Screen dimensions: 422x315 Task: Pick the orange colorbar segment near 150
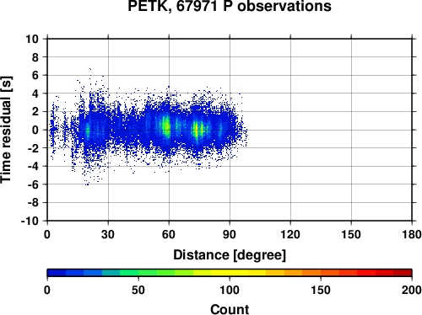[321, 272]
